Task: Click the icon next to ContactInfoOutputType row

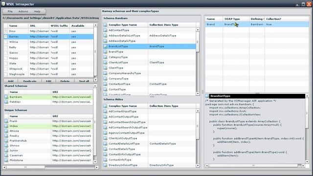Action: tap(105, 154)
